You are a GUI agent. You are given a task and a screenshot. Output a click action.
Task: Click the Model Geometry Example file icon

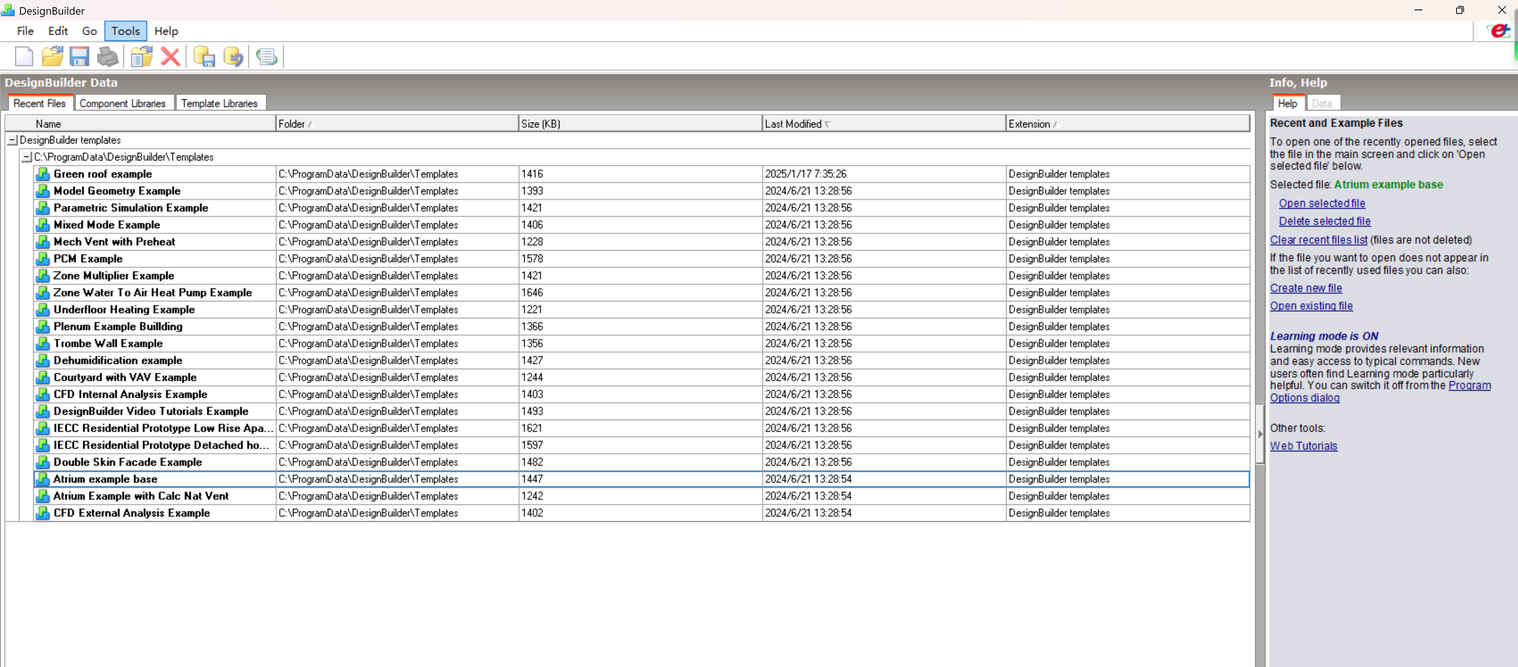[42, 191]
